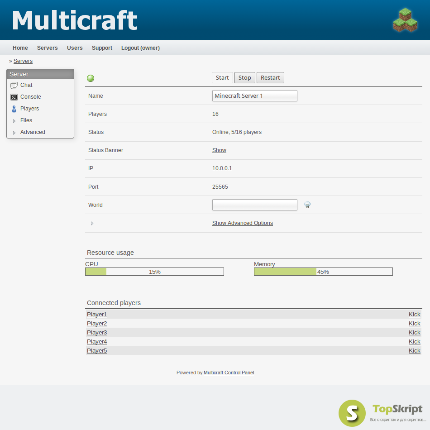Select Logout (owner) in menu
Screen dimensions: 430x430
click(x=140, y=48)
